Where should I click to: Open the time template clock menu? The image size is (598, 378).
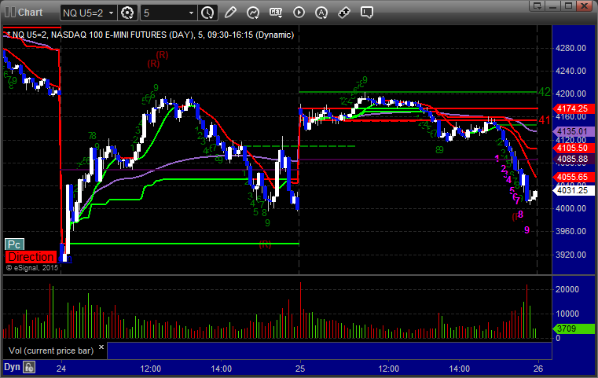(208, 13)
